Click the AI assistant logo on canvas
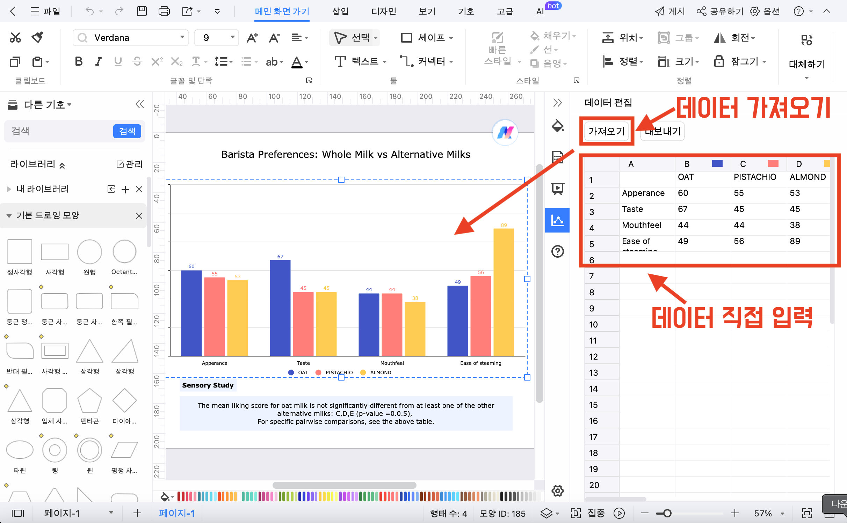The width and height of the screenshot is (847, 523). (505, 132)
